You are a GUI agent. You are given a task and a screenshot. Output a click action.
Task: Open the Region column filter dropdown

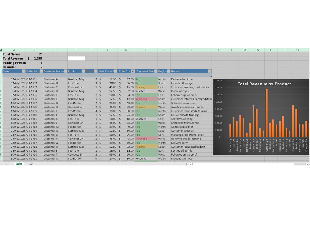[169, 71]
